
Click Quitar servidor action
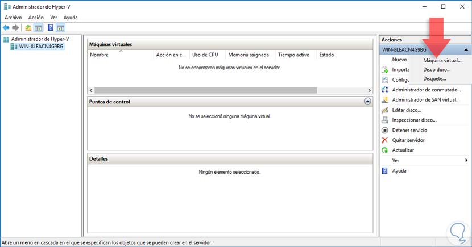click(x=408, y=140)
